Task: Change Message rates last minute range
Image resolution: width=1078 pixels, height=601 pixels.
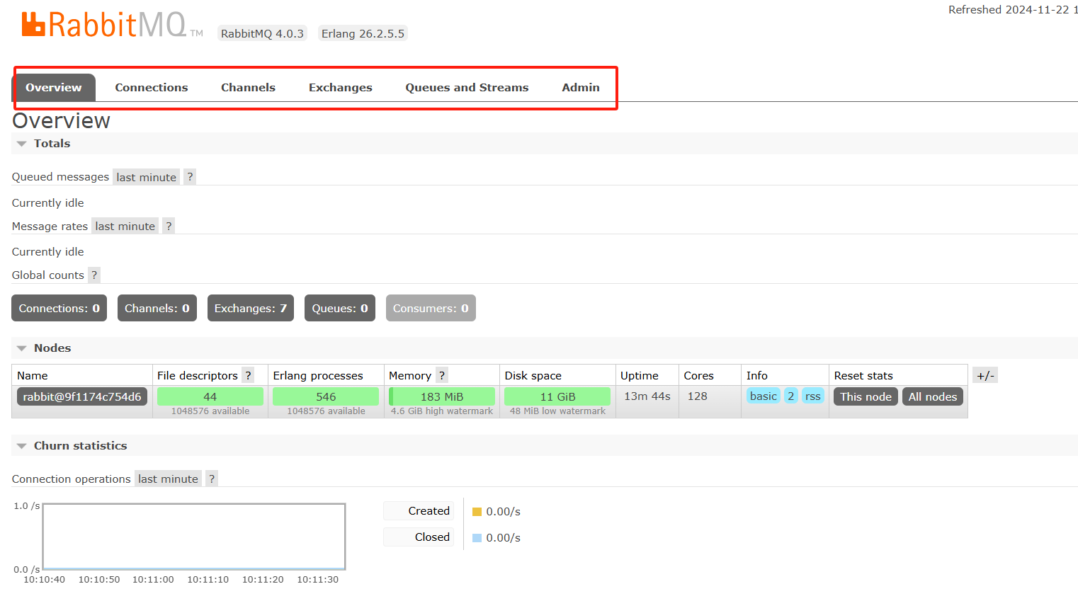Action: coord(125,226)
